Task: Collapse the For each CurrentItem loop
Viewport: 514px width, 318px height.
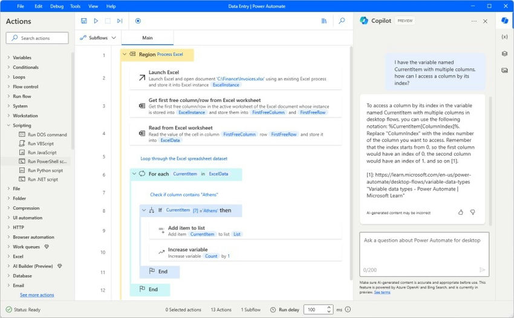Action: (134, 174)
